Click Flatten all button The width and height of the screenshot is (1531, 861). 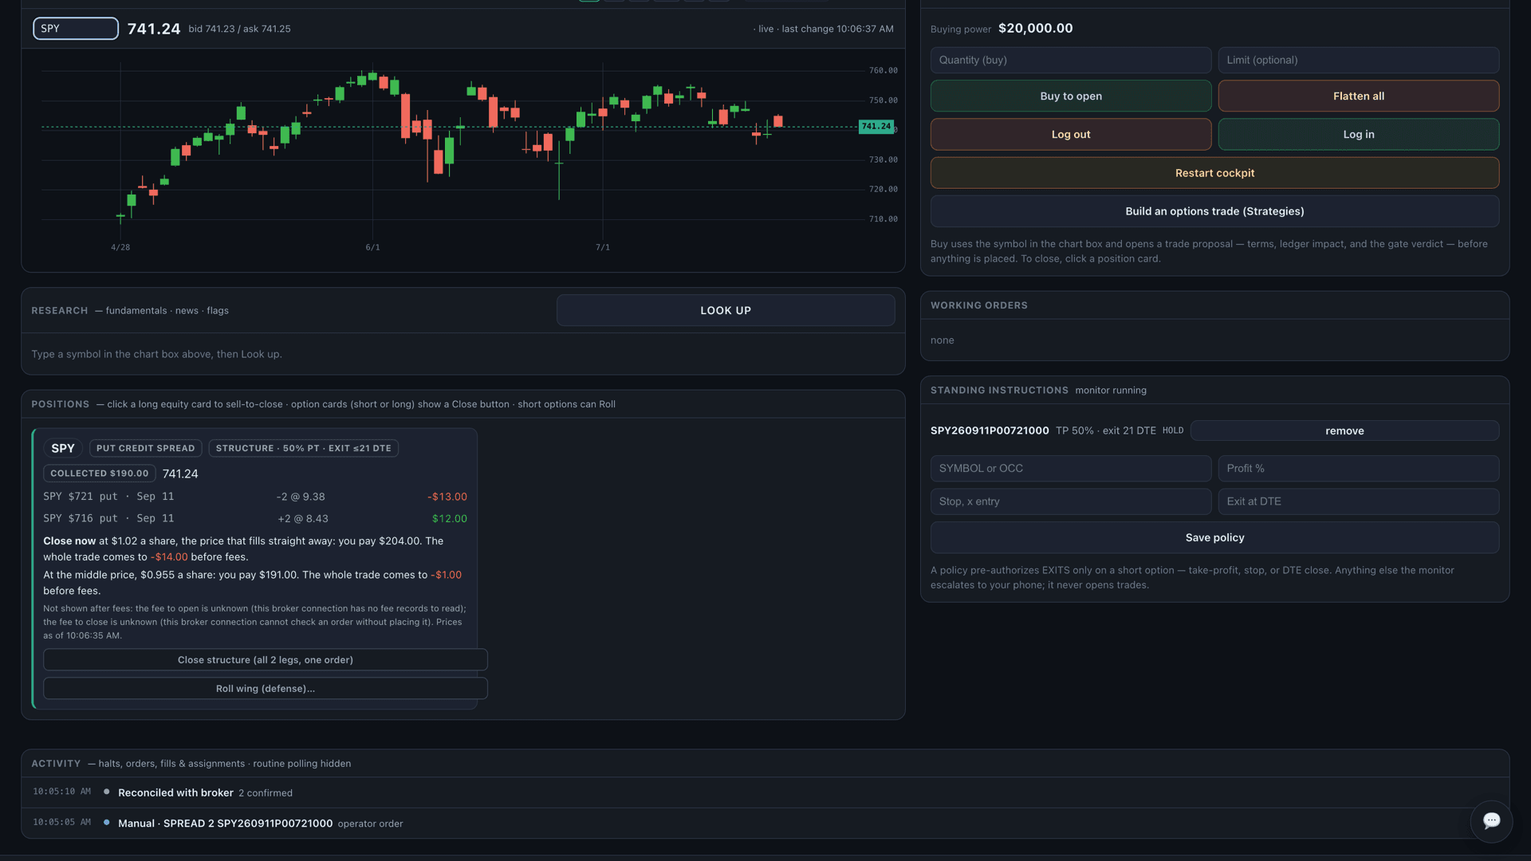(1359, 96)
